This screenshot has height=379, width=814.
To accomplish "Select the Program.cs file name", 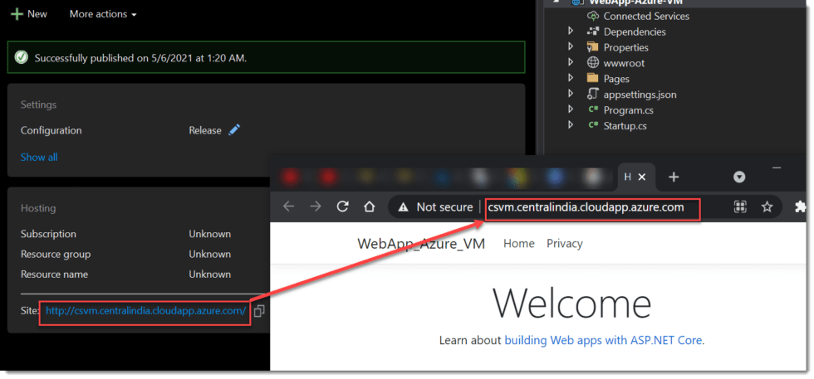I will (628, 110).
